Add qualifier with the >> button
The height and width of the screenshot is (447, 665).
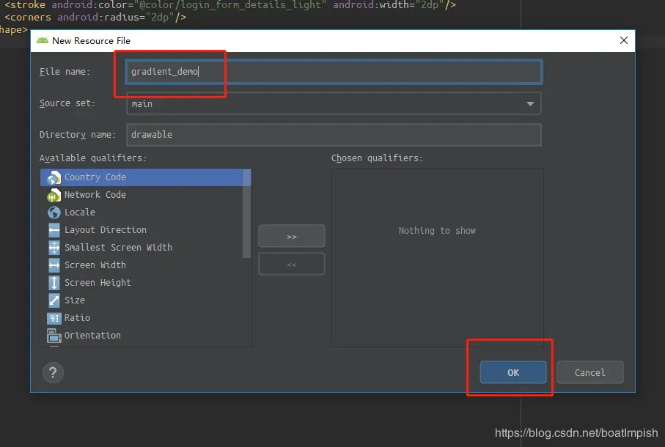(x=292, y=236)
